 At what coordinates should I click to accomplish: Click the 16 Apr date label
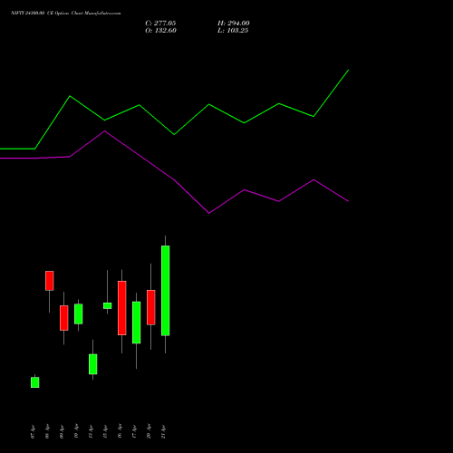(120, 431)
